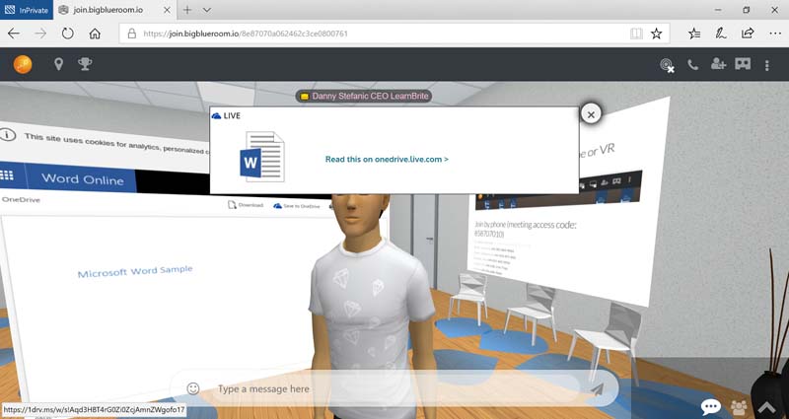Click the browser Back arrow

(14, 34)
